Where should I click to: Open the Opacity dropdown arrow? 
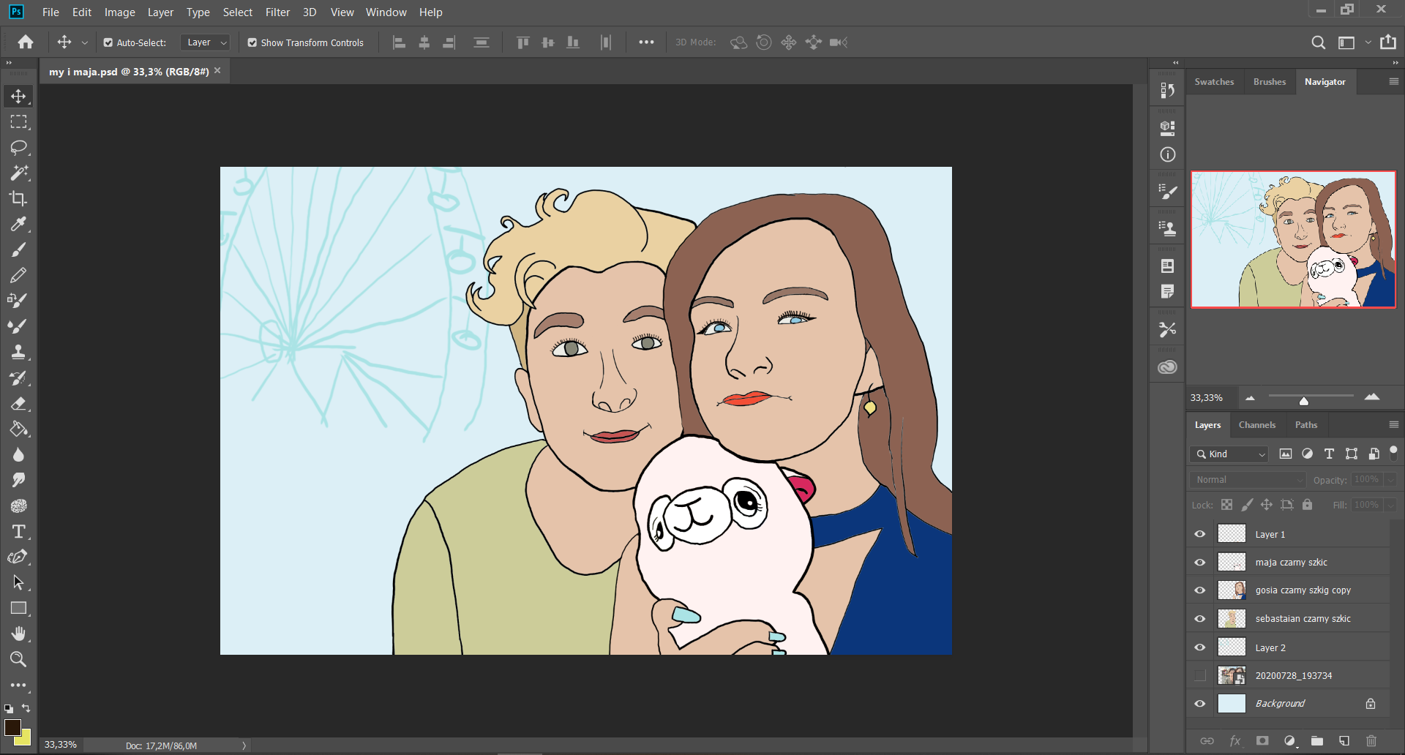[x=1390, y=480]
